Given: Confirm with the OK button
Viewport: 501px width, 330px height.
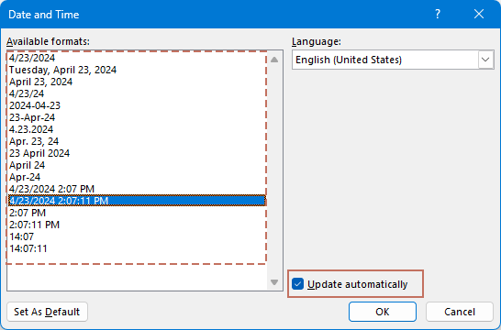Looking at the screenshot, I should (x=383, y=312).
